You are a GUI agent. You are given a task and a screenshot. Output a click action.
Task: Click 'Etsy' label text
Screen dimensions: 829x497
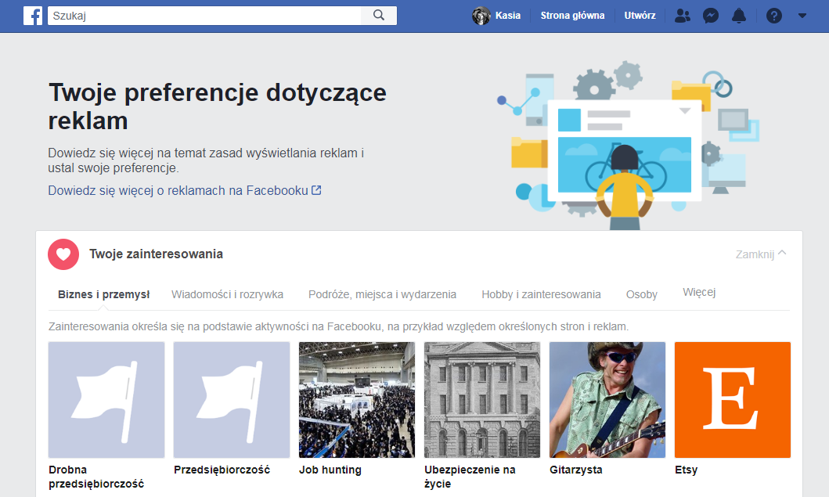pos(687,470)
